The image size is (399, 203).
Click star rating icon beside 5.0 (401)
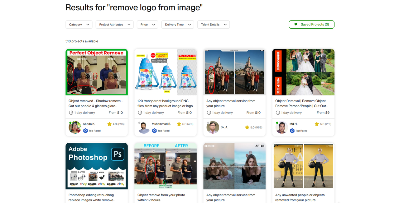[179, 124]
